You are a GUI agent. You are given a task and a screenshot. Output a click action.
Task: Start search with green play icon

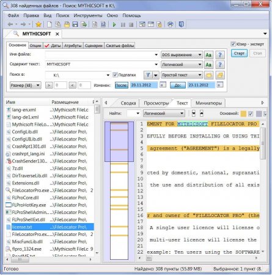pyautogui.click(x=114, y=24)
